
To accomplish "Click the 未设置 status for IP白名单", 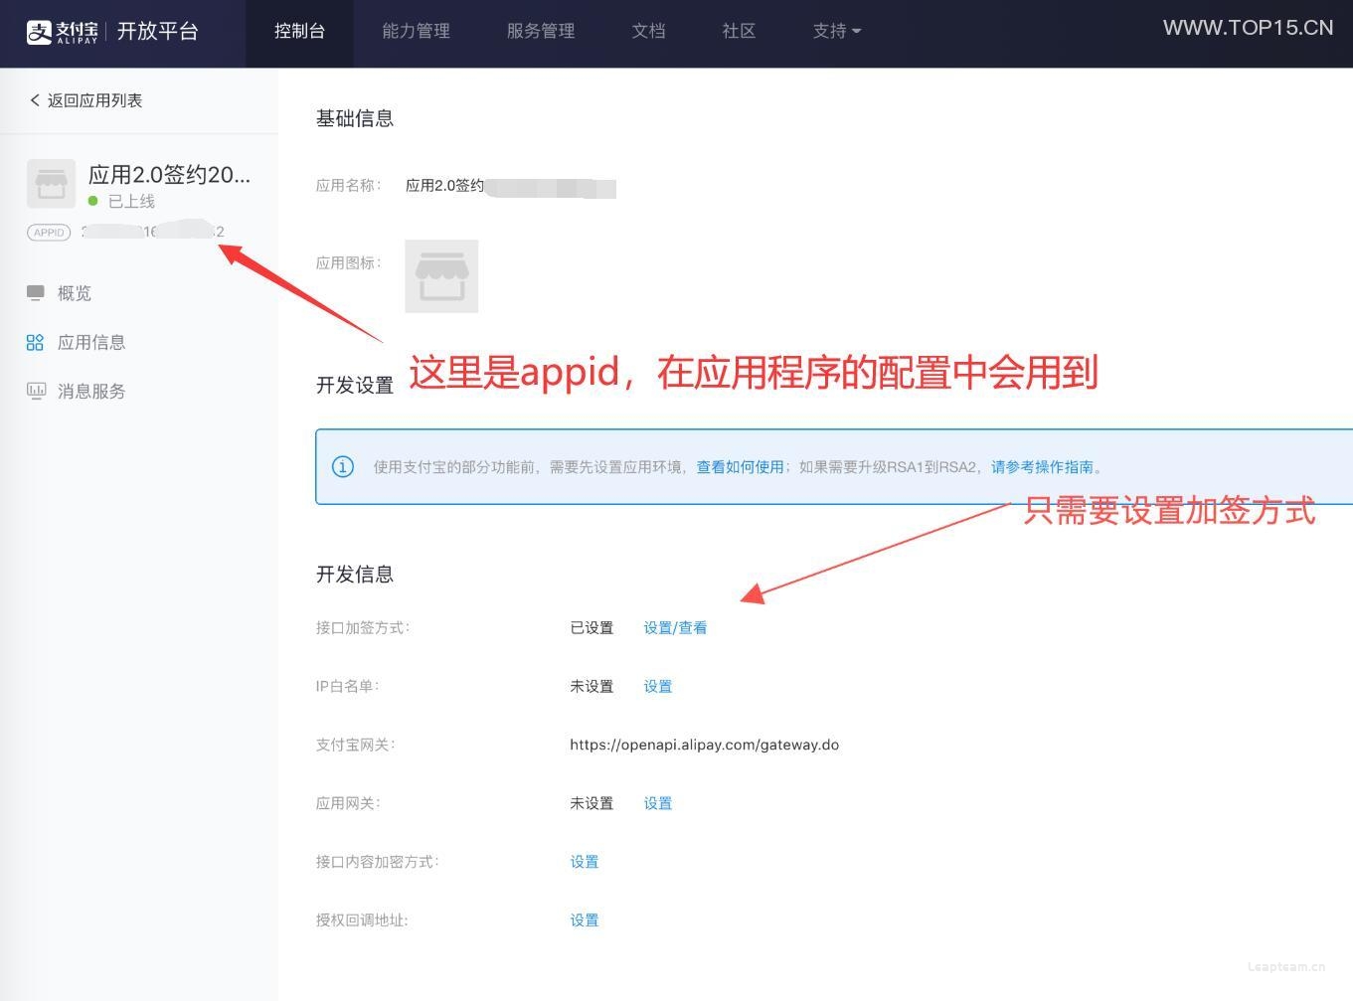I will 592,687.
